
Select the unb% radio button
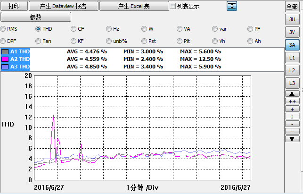tap(109, 41)
